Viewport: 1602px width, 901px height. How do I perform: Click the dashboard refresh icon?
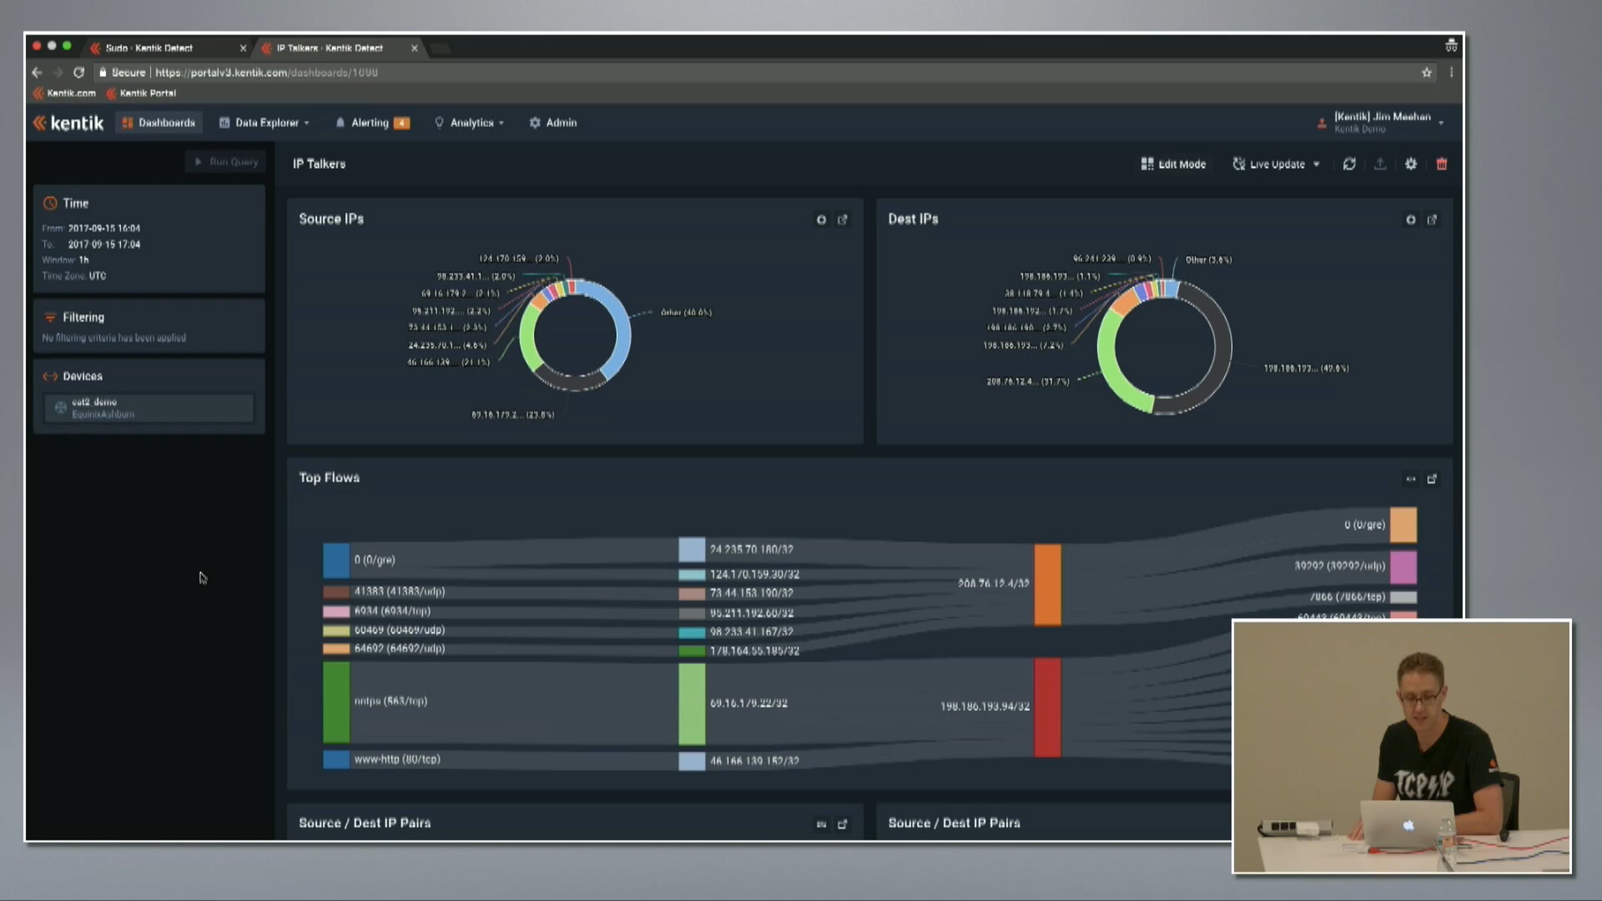(x=1349, y=164)
